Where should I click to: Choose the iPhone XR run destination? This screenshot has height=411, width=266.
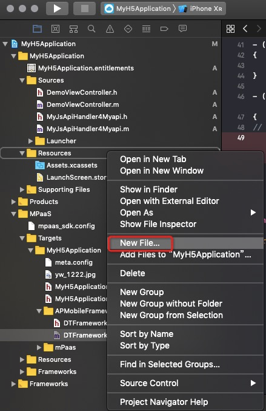[201, 8]
